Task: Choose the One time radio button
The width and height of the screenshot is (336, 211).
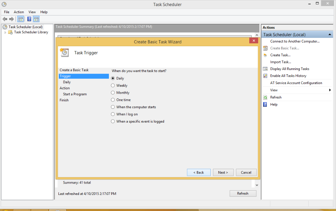Action: (x=113, y=100)
